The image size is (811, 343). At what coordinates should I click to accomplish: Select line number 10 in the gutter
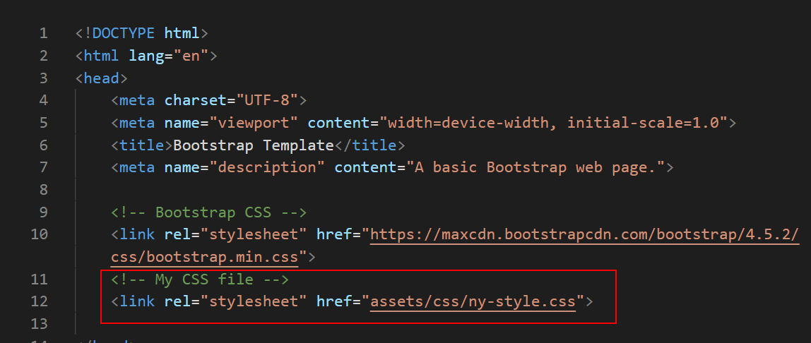tap(40, 234)
